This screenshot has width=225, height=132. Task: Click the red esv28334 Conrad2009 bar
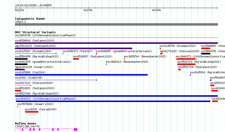32,112
